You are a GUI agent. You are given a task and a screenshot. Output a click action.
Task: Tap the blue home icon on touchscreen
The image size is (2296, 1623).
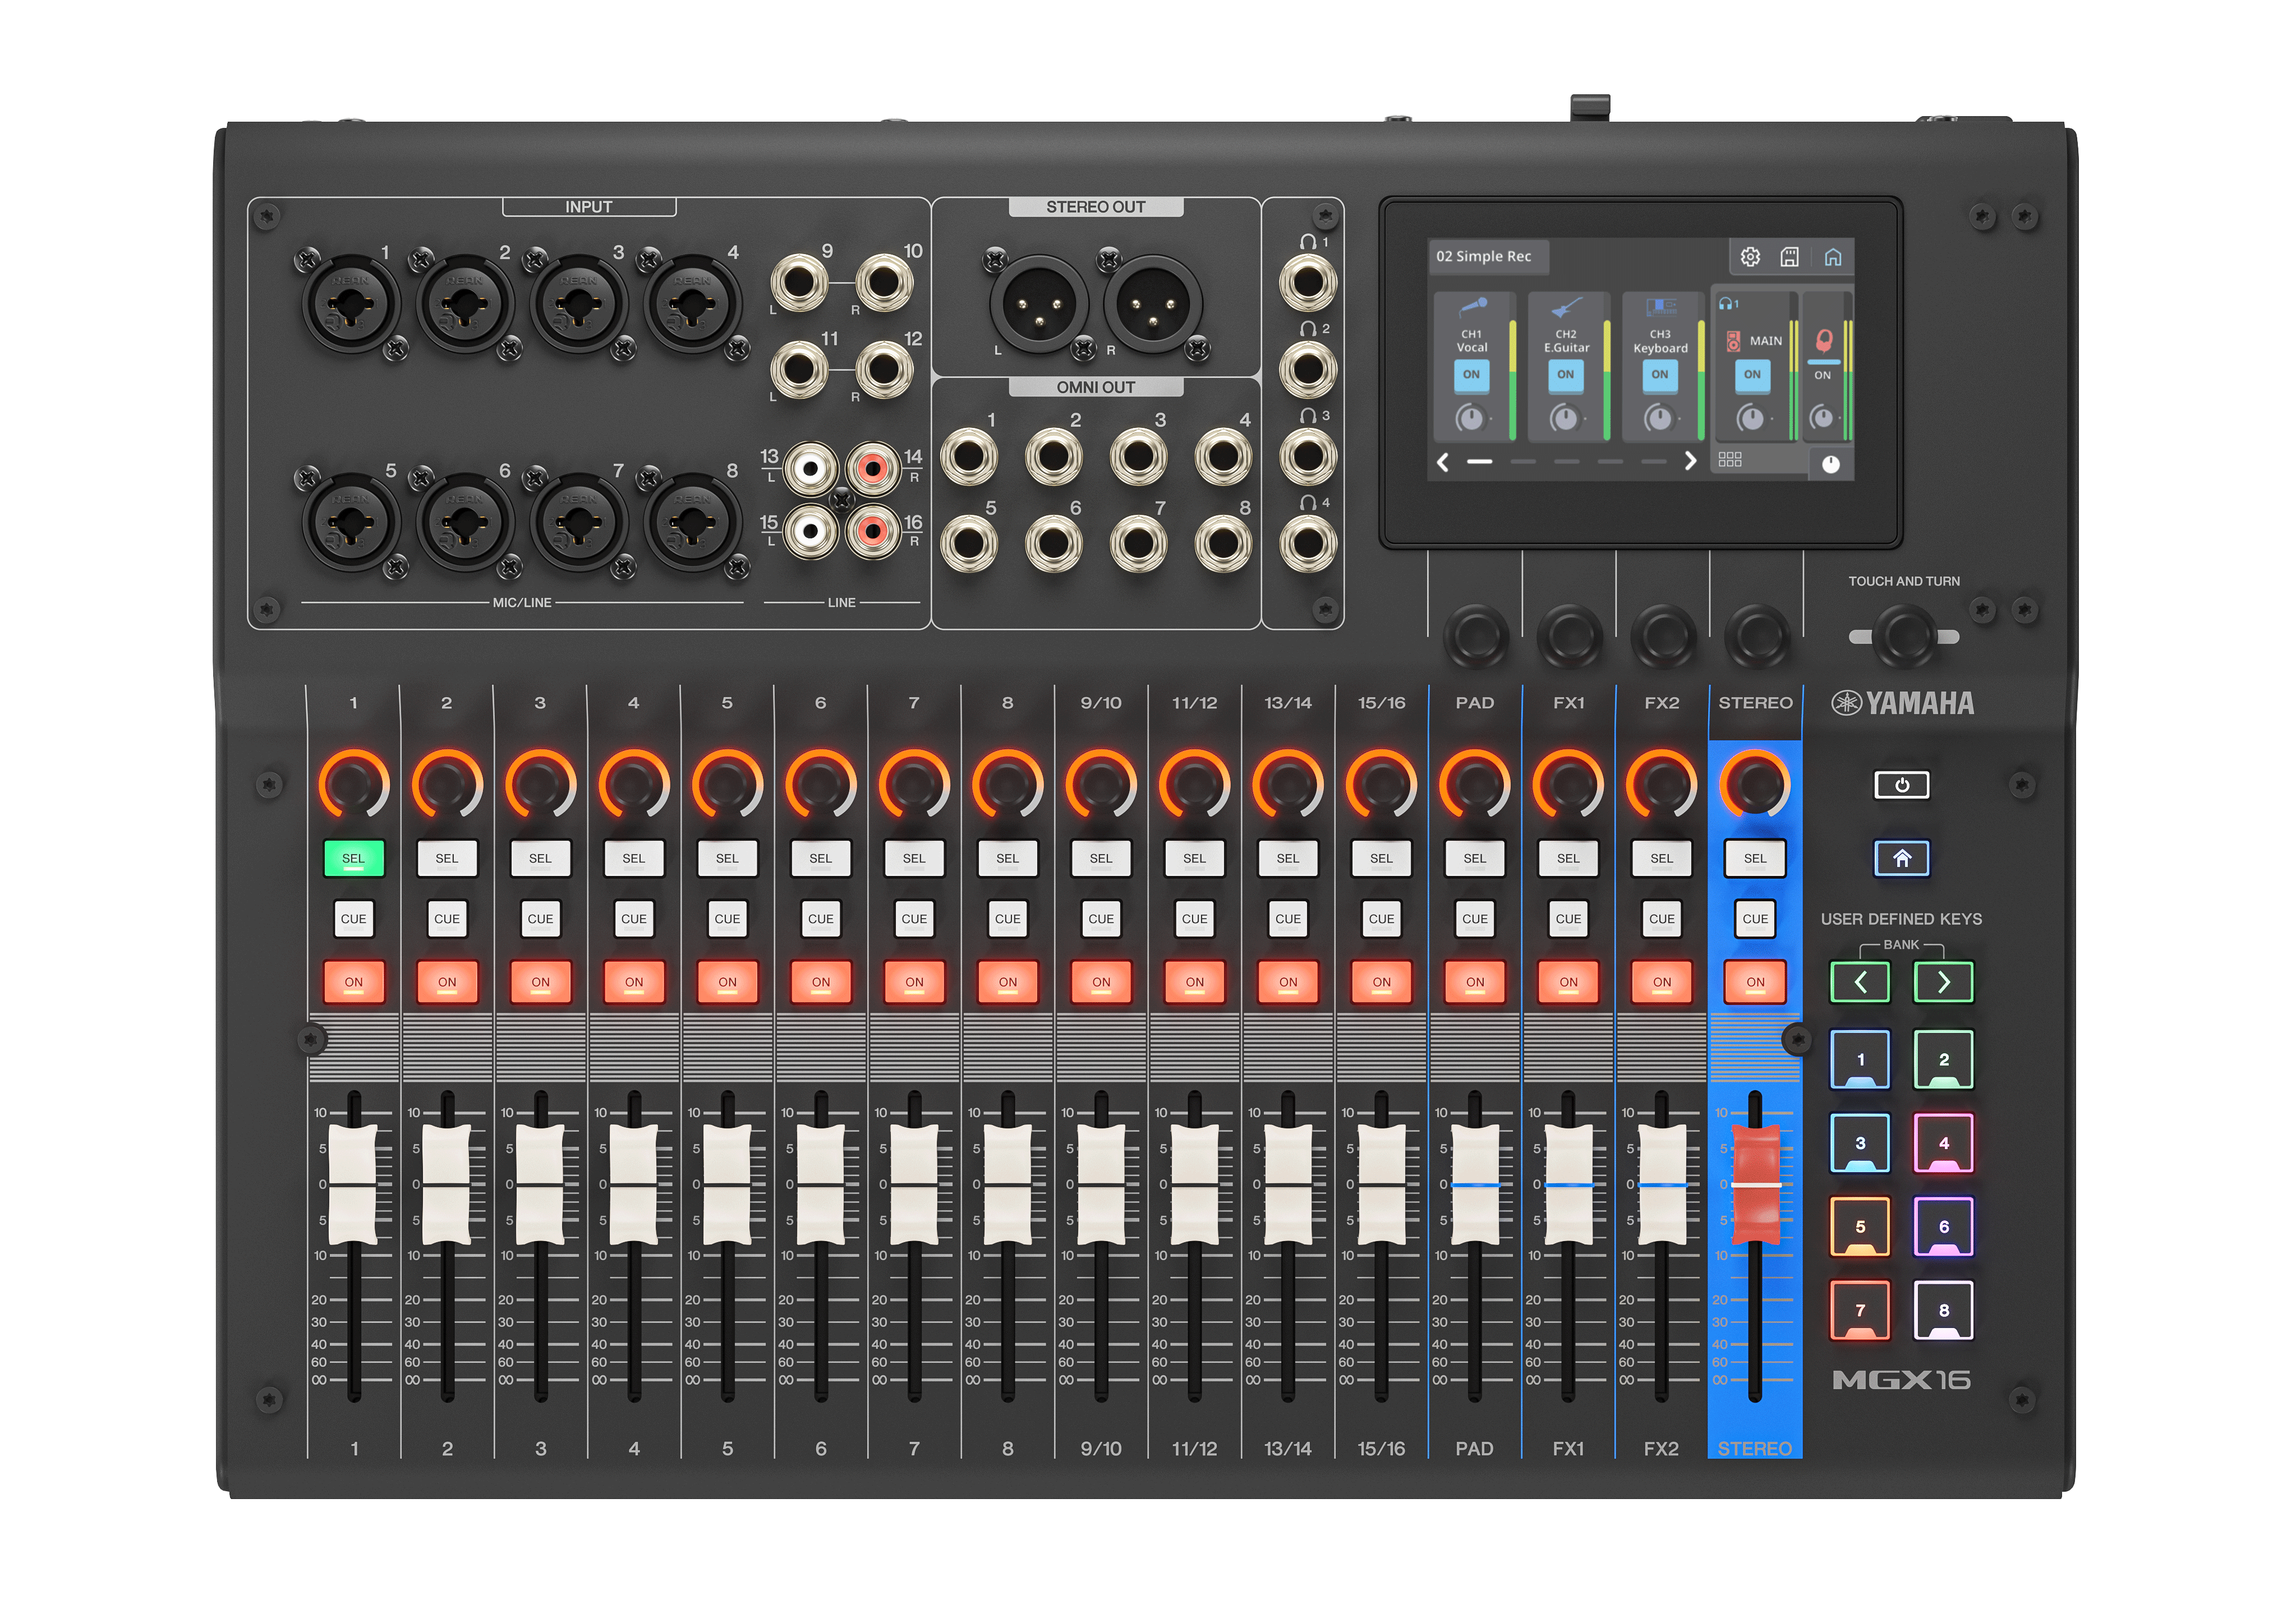click(1832, 257)
